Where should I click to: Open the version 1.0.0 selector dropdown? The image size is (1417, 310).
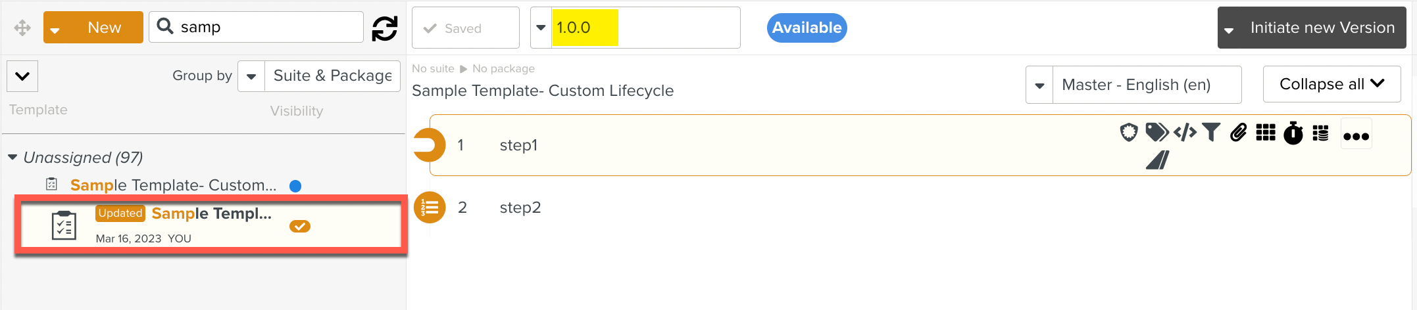(x=541, y=28)
